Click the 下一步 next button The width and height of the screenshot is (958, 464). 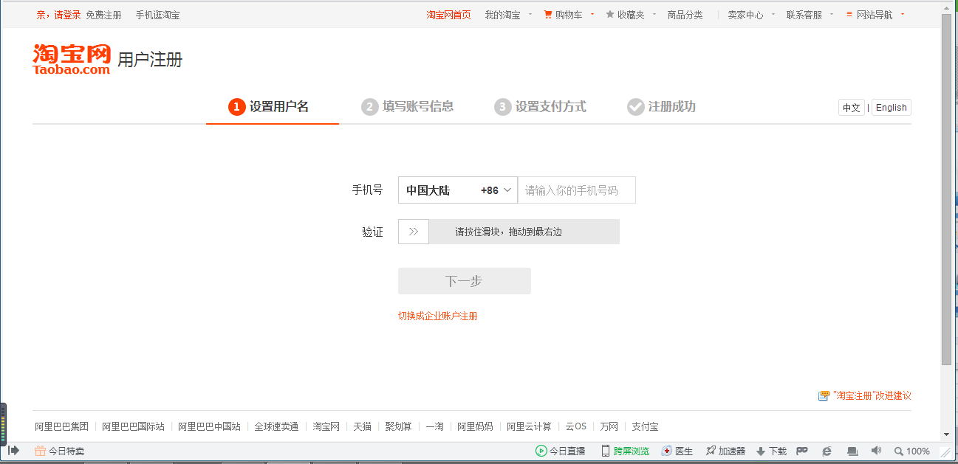465,281
